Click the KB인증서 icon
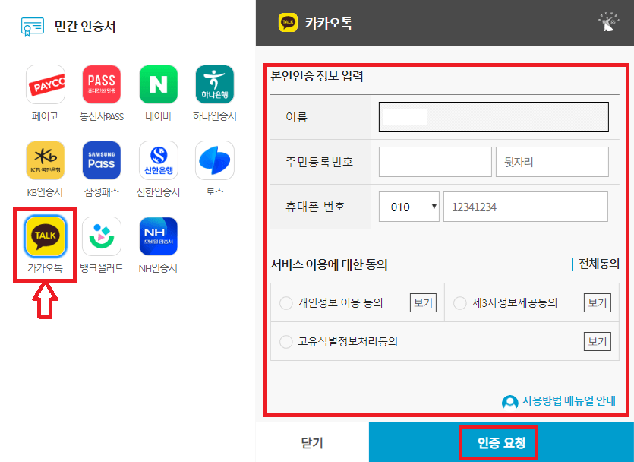The image size is (634, 462). tap(45, 160)
